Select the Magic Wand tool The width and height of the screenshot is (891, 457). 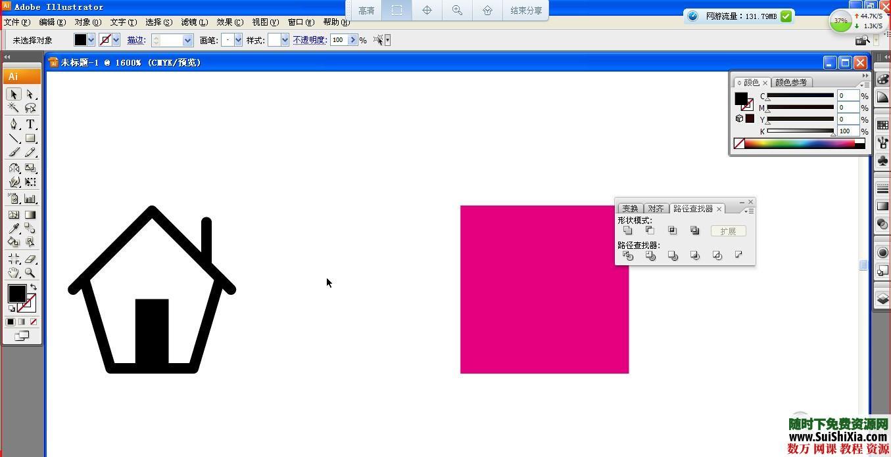point(13,107)
